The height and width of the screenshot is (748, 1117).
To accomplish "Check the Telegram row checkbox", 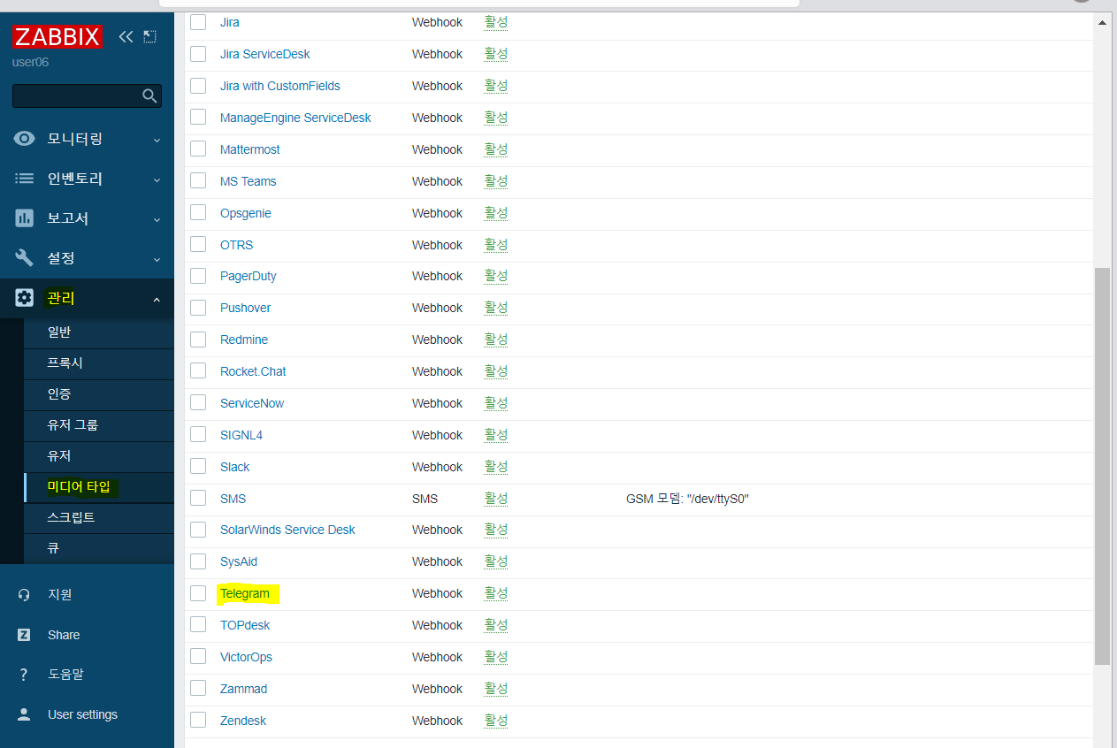I will (x=198, y=593).
